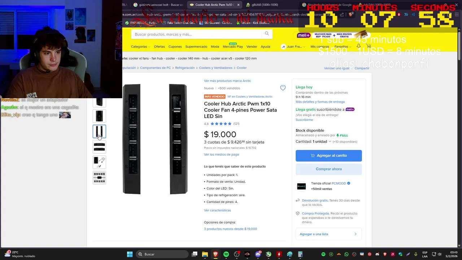Click Devolución gratis link
The width and height of the screenshot is (462, 260).
pyautogui.click(x=315, y=200)
